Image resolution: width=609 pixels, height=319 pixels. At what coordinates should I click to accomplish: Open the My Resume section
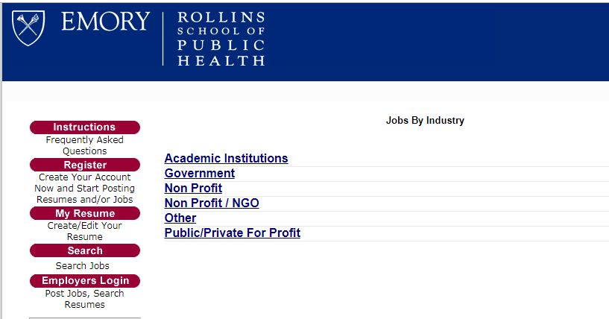point(84,213)
